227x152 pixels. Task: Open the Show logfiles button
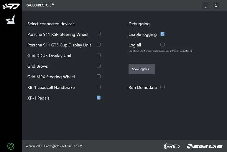click(x=142, y=69)
